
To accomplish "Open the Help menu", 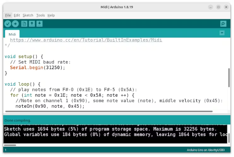I will point(51,15).
